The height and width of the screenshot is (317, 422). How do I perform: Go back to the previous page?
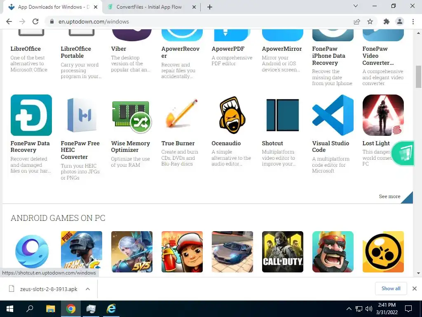[9, 21]
